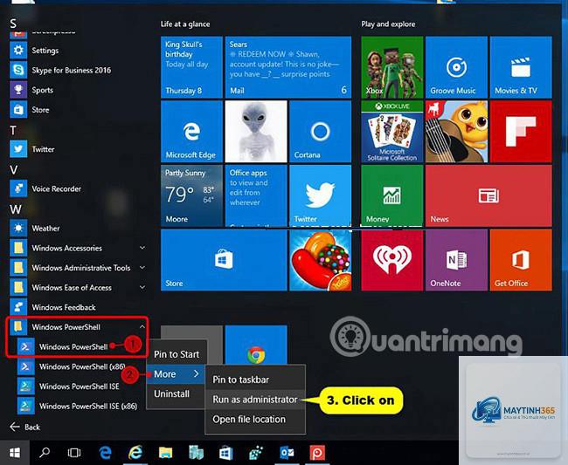Open Movies & TV tile
Screen dimensions: 568x465
pos(521,67)
